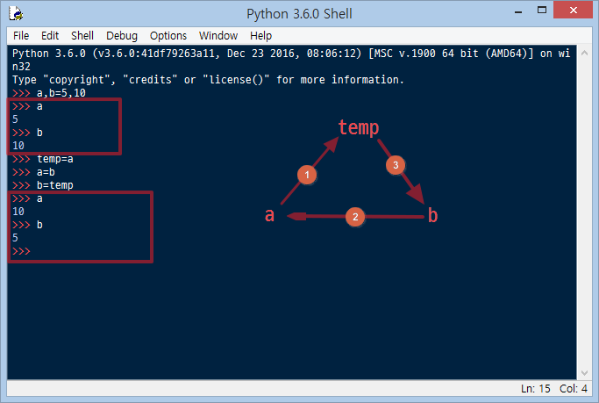Click the 'n32' wrapped line text

tap(21, 67)
